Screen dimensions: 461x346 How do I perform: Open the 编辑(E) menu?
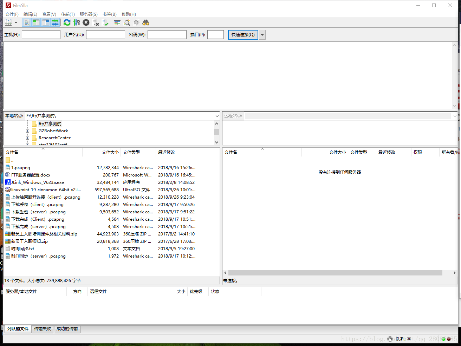coord(30,14)
